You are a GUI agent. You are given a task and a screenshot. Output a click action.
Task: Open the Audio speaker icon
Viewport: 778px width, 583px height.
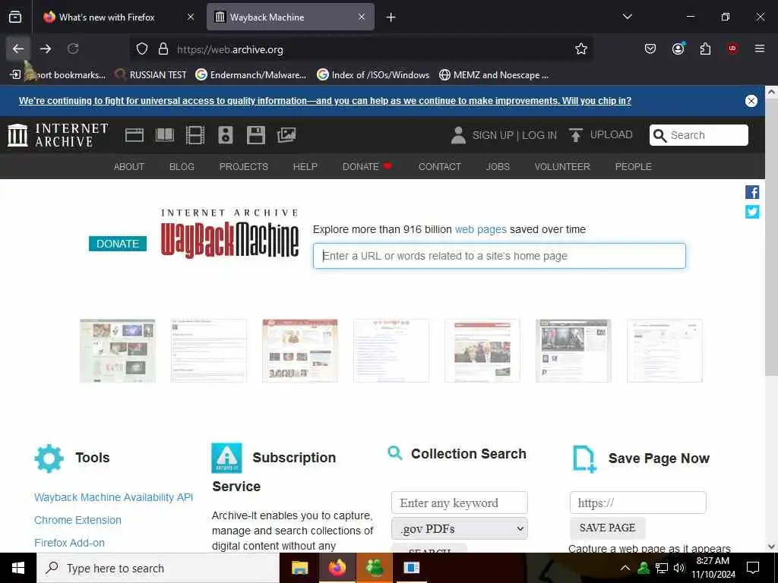225,135
